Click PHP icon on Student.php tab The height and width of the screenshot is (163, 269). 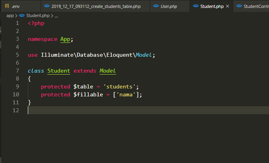196,6
